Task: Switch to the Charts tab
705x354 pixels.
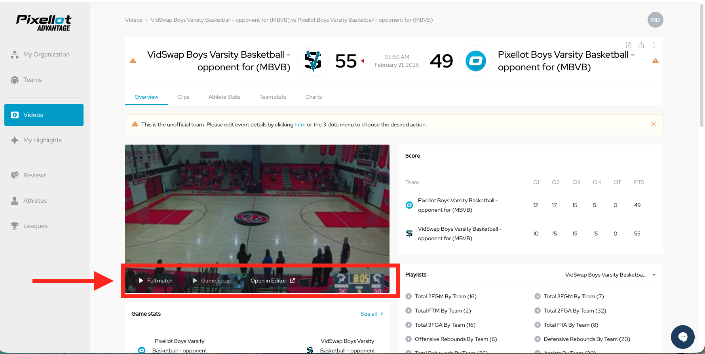Action: 313,97
